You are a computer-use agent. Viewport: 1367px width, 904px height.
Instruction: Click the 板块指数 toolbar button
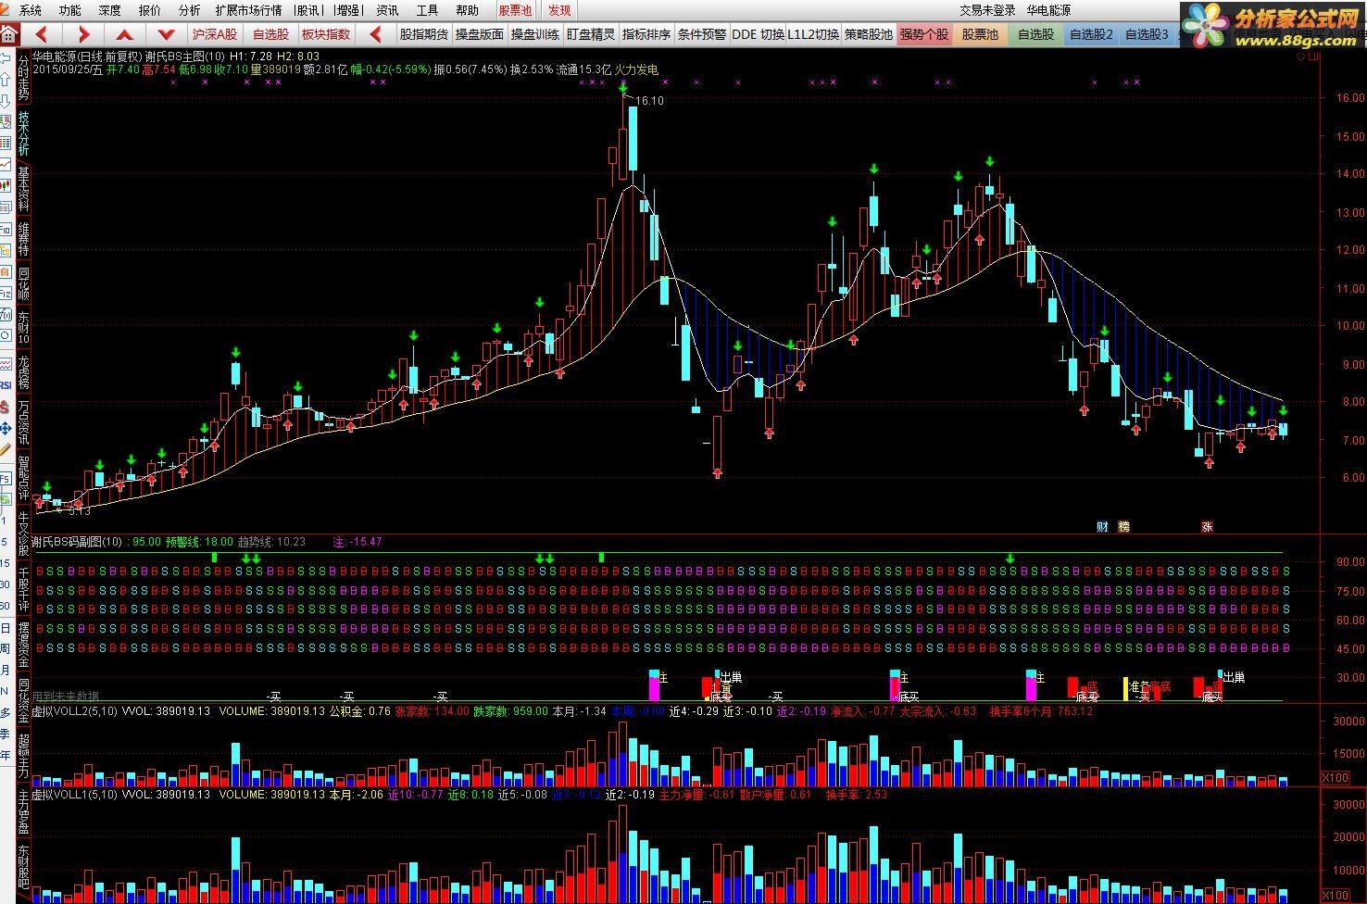[x=326, y=34]
